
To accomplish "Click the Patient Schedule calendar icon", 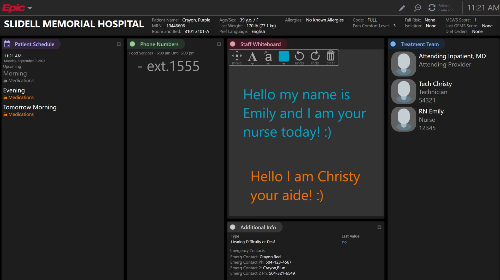I will [x=7, y=44].
